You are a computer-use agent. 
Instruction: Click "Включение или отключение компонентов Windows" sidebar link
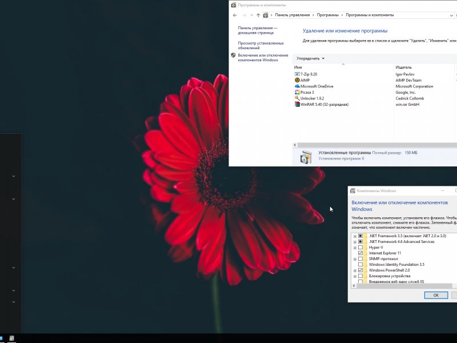click(263, 58)
